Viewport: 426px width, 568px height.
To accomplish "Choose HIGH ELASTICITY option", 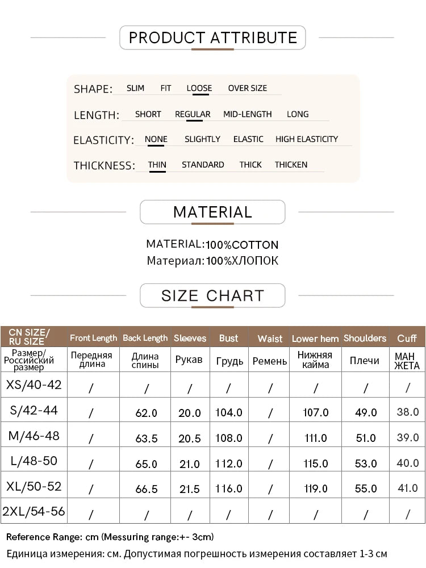I will (x=306, y=139).
